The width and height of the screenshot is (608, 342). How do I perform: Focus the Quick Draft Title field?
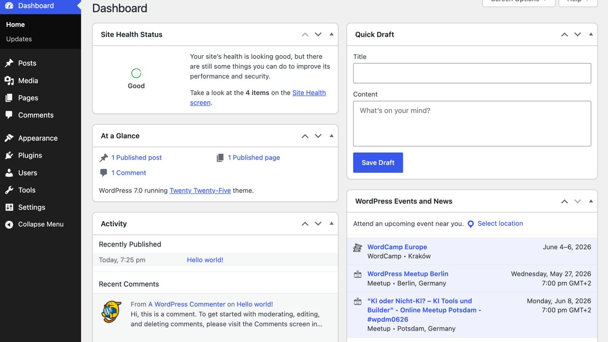(x=472, y=73)
